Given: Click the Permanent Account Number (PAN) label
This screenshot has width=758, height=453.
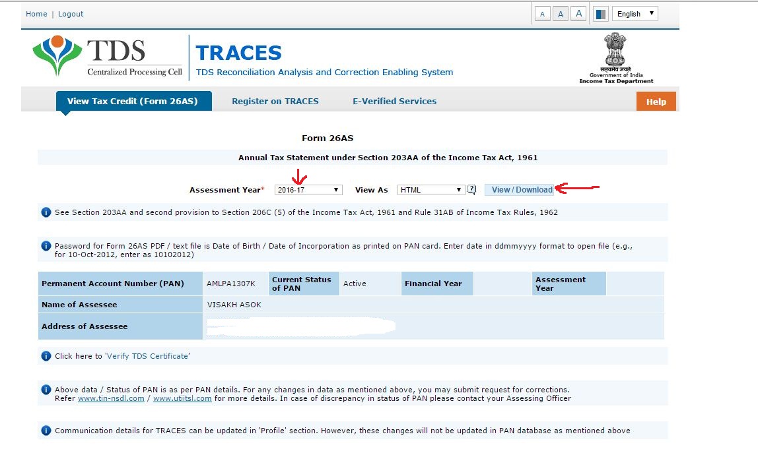Looking at the screenshot, I should click(x=113, y=284).
